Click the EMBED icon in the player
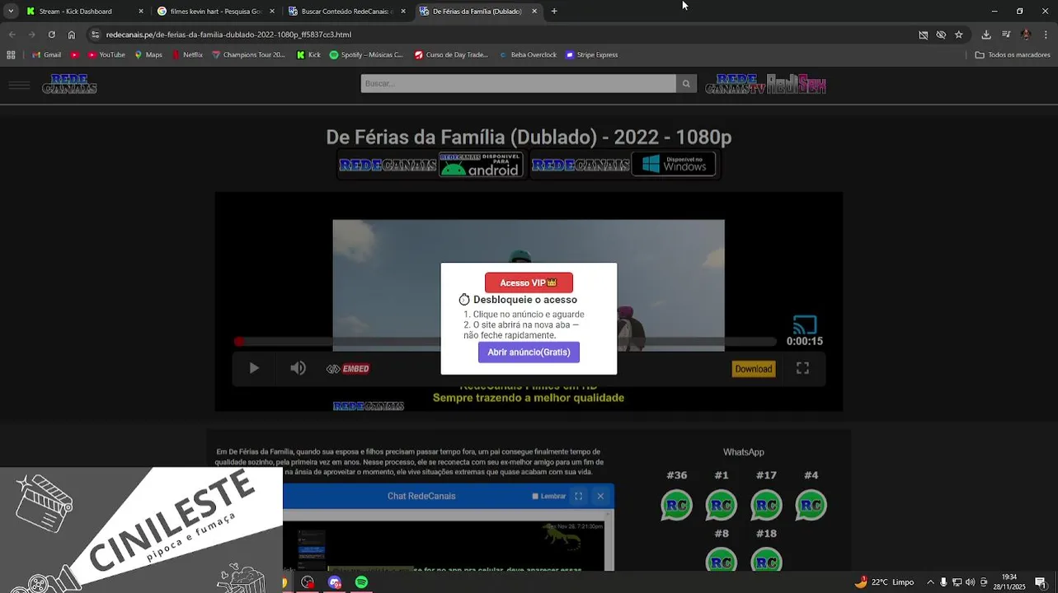 tap(348, 368)
